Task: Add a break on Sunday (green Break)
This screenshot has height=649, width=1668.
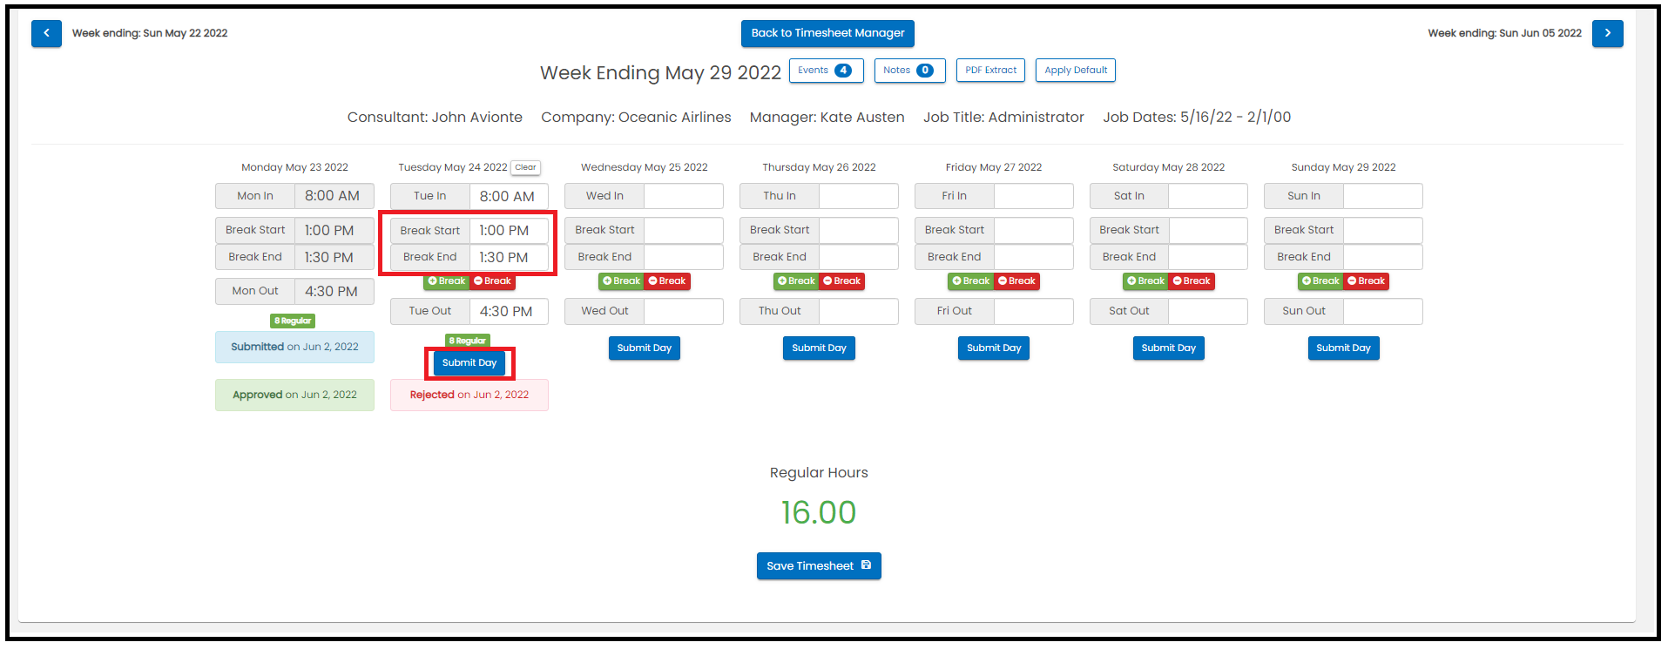Action: click(x=1321, y=281)
